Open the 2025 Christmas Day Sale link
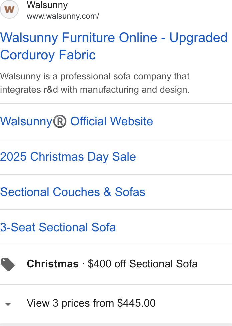This screenshot has height=326, width=232. (x=68, y=157)
